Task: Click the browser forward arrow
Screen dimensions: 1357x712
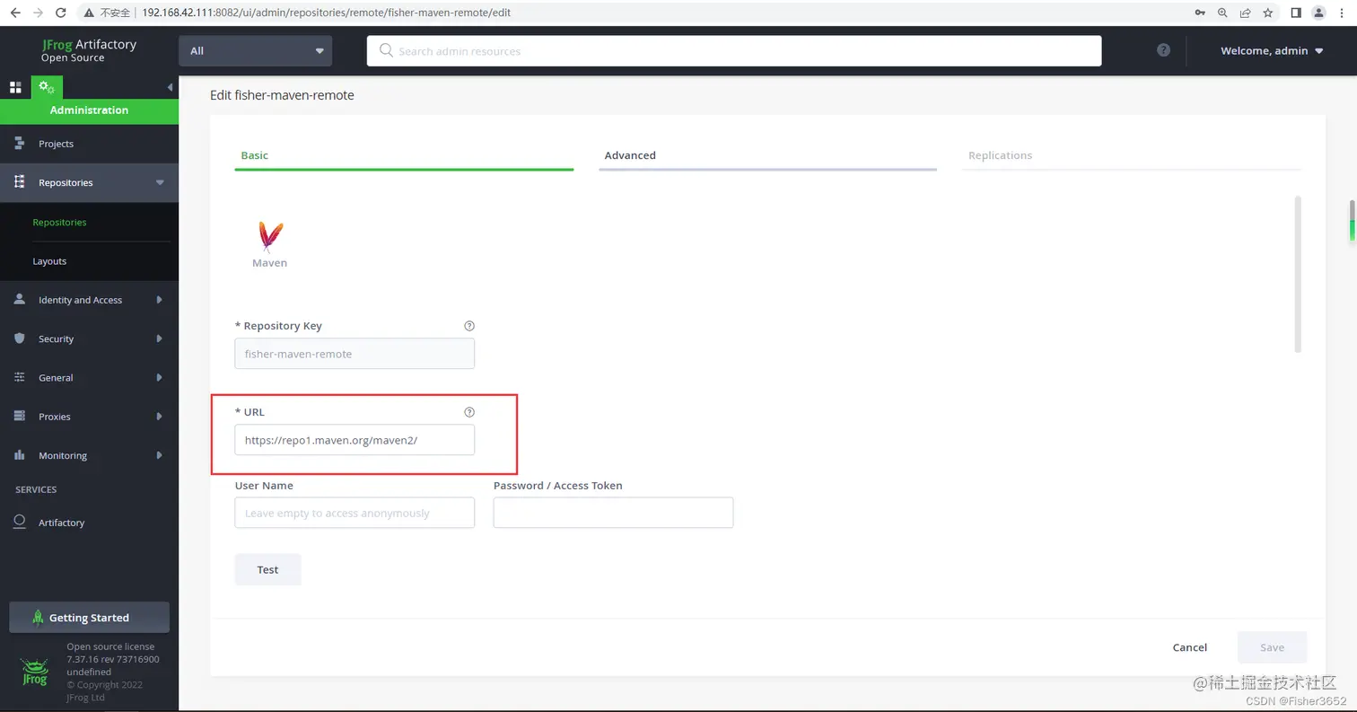Action: pyautogui.click(x=38, y=13)
